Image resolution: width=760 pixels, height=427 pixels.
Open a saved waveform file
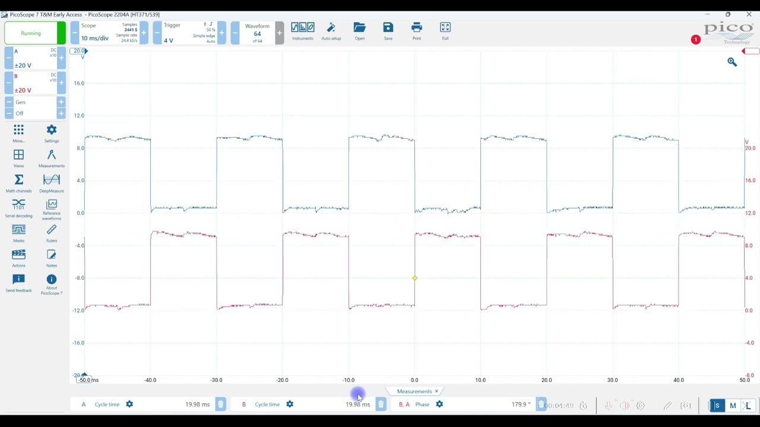click(x=359, y=31)
